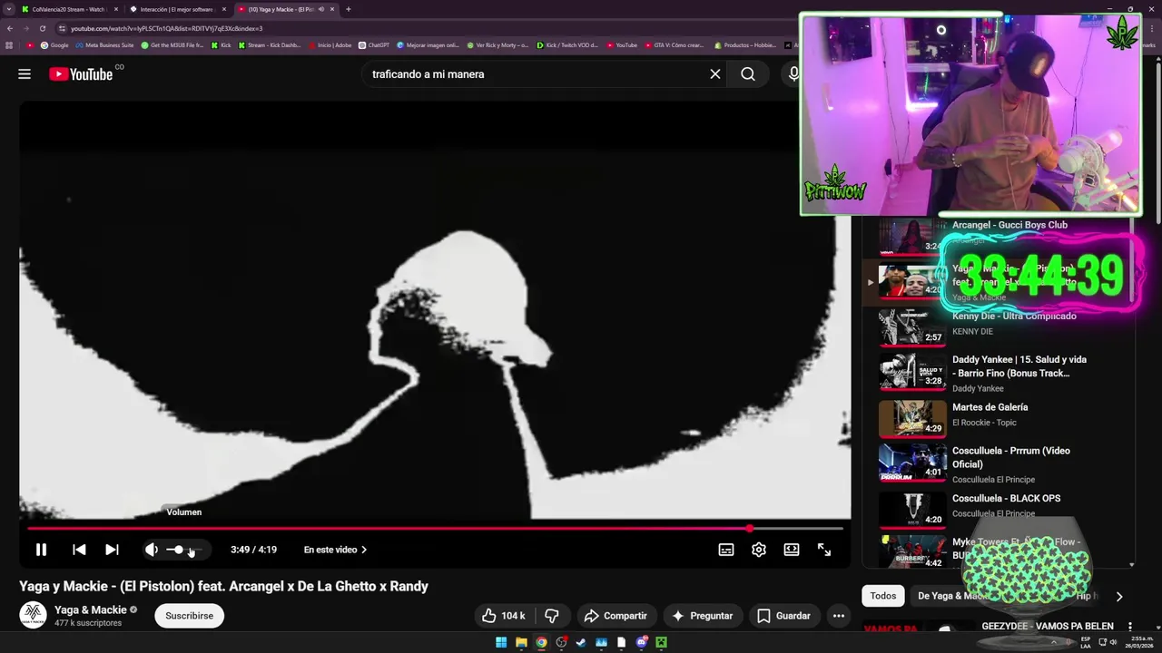
Task: Open the 'GTA V: Cómo crear' bookmark
Action: coord(674,45)
